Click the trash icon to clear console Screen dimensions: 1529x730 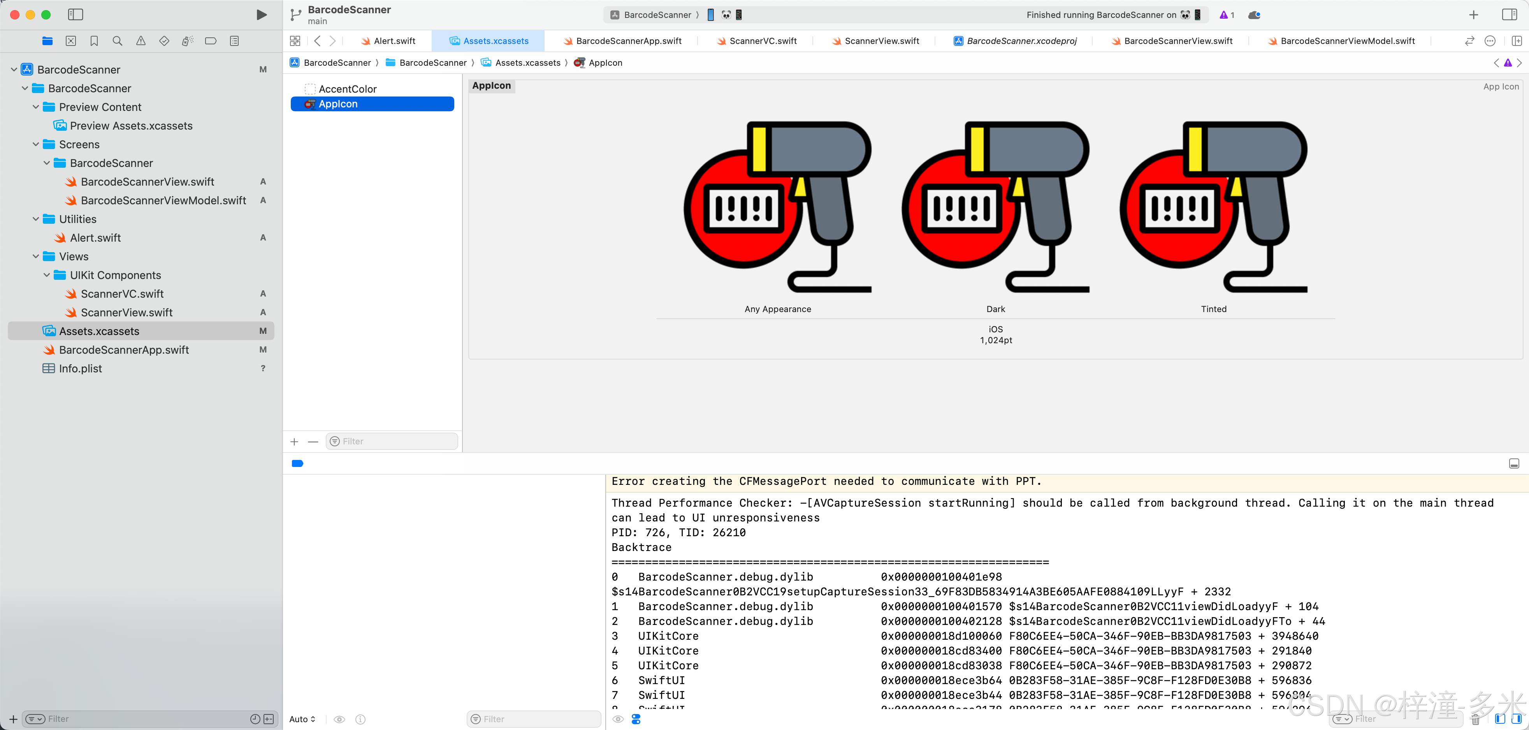click(x=1476, y=719)
